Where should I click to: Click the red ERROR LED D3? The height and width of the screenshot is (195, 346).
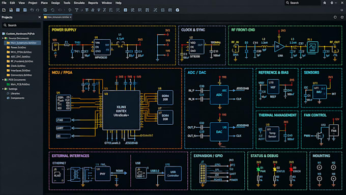[x=291, y=170]
